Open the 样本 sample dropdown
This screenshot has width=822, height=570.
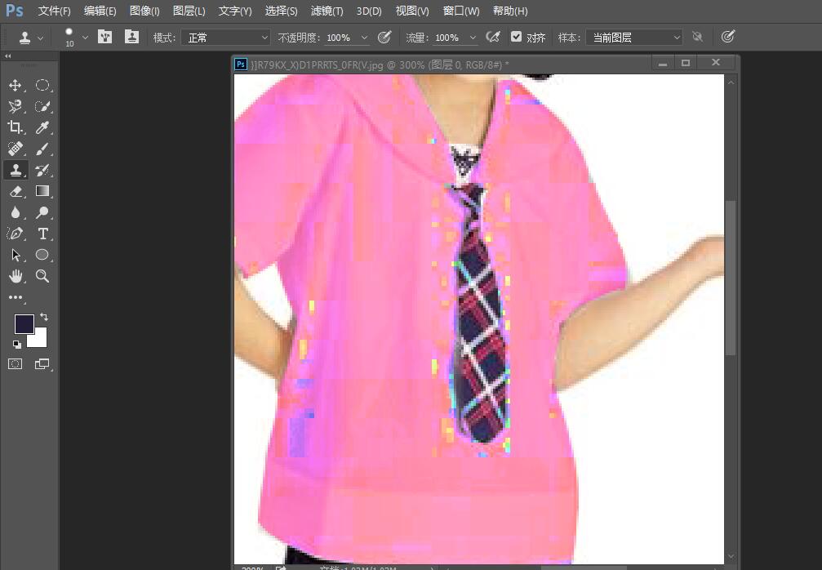click(x=634, y=38)
